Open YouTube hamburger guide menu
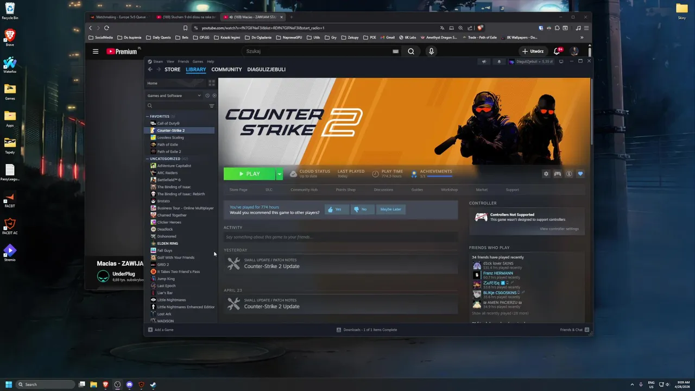 click(96, 52)
